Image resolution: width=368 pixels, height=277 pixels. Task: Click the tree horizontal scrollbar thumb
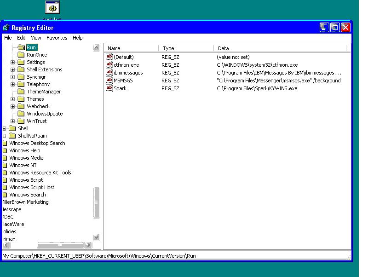tap(60, 245)
